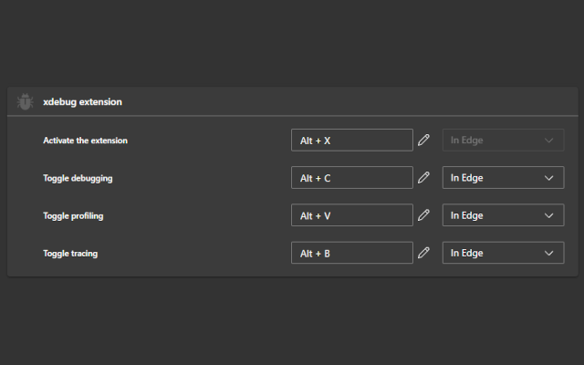Click the Toggle tracing label
584x365 pixels.
pos(70,254)
